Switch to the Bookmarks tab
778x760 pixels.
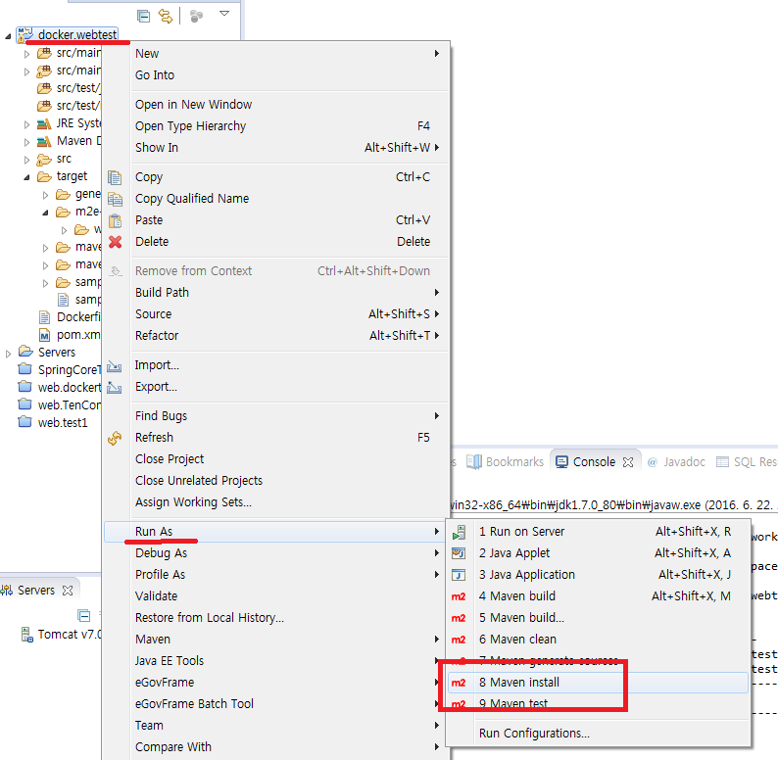[506, 461]
